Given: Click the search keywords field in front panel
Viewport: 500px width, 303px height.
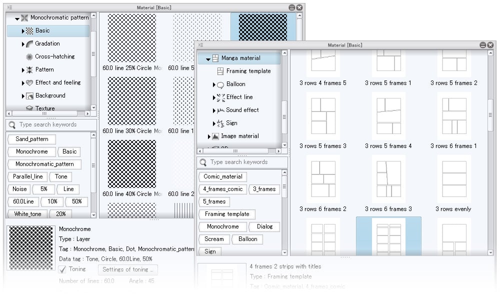Looking at the screenshot, I should (x=245, y=162).
